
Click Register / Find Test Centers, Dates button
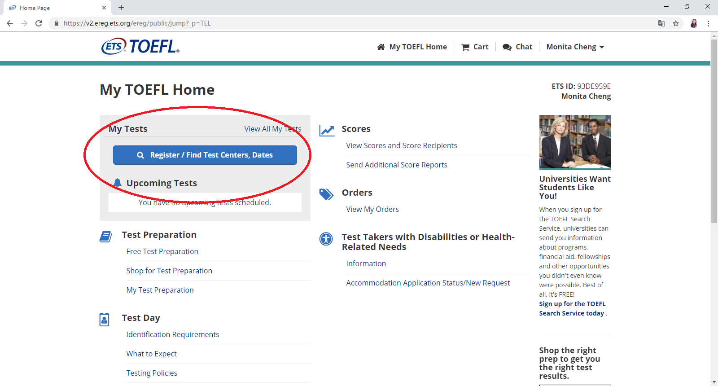(205, 155)
